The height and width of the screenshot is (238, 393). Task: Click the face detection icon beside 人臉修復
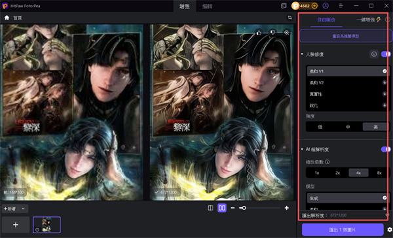(x=374, y=54)
